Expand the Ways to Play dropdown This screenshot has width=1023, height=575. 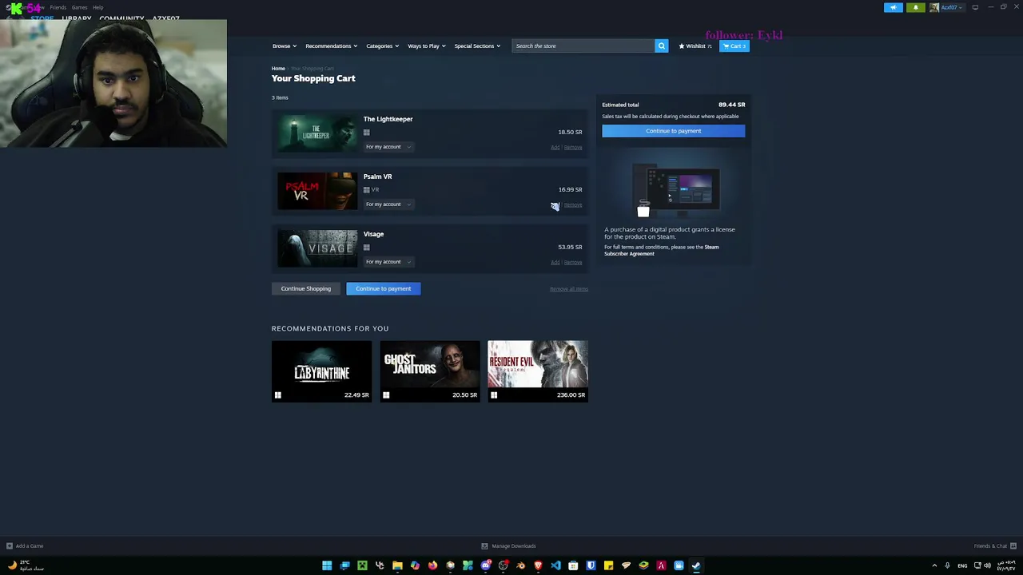pos(426,46)
